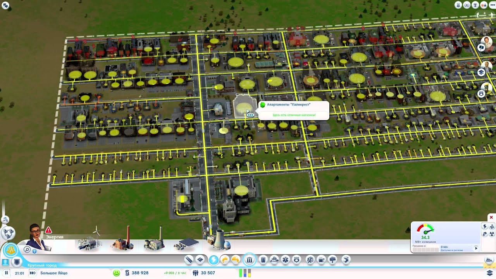Open the Mass transit bus menu
The height and width of the screenshot is (279, 496).
point(321,260)
